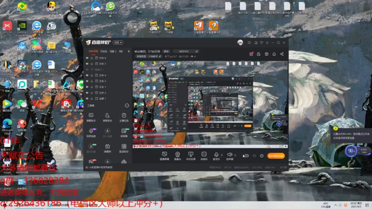
Task: Open the Windows notification center icon
Action: (x=367, y=205)
